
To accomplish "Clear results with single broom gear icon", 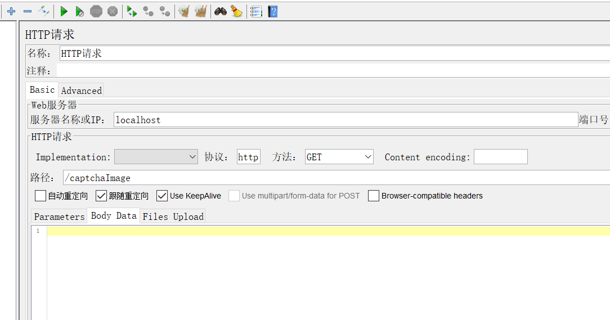I will [x=184, y=11].
